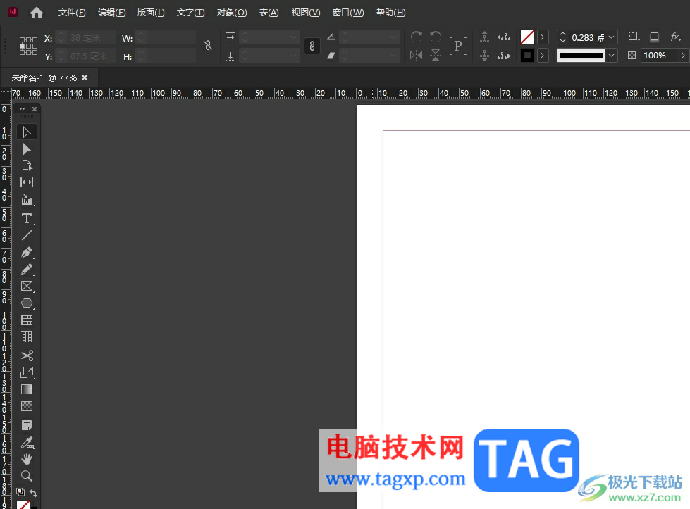Switch to the 未命名-1 document tab
Screen dimensions: 690x509
(x=44, y=77)
